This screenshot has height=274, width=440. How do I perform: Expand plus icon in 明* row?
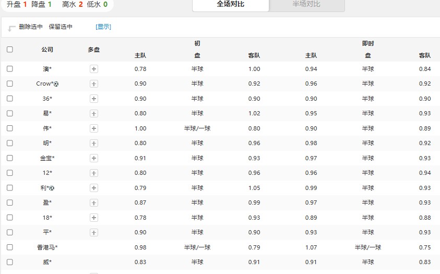94,144
